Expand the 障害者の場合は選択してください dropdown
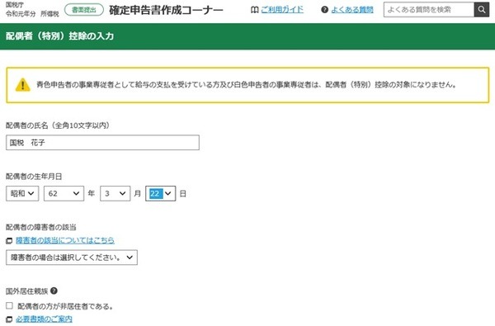 pos(72,257)
